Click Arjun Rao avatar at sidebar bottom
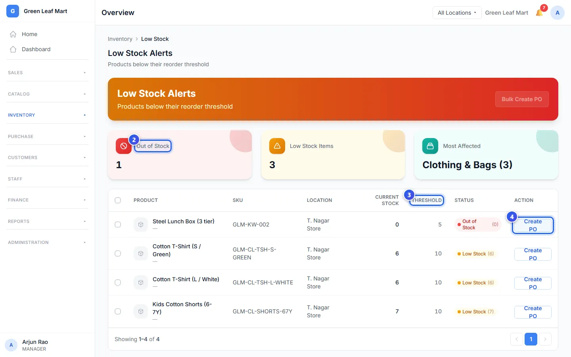Screen dimensions: 571x357 (11, 345)
